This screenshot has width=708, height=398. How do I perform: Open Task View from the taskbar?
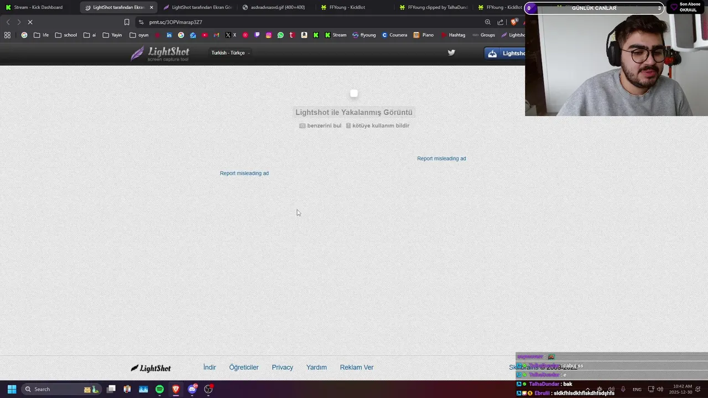click(x=111, y=389)
